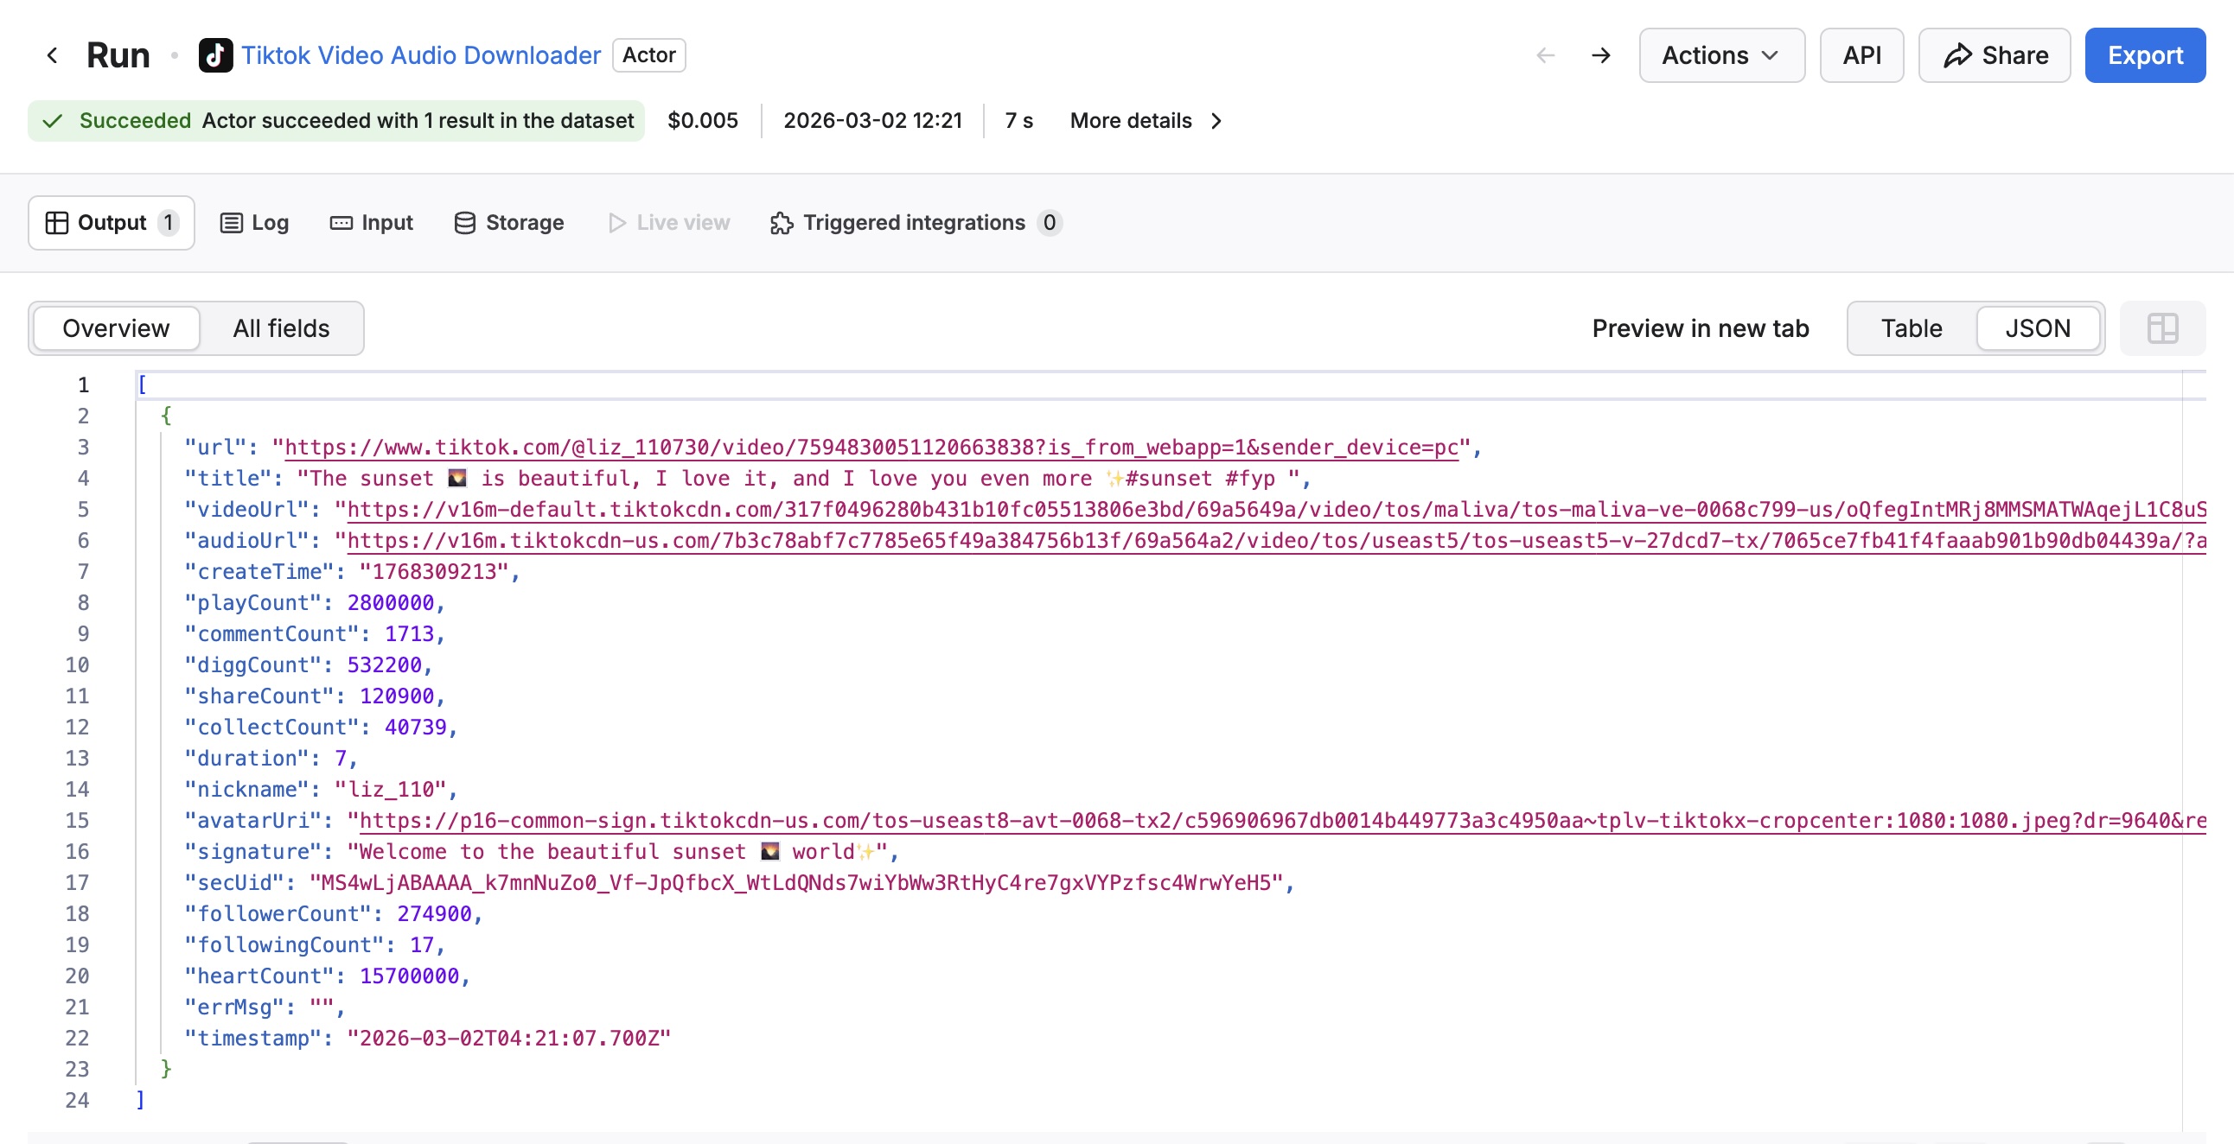Viewport: 2234px width, 1144px height.
Task: Open the Log tab
Action: (254, 223)
